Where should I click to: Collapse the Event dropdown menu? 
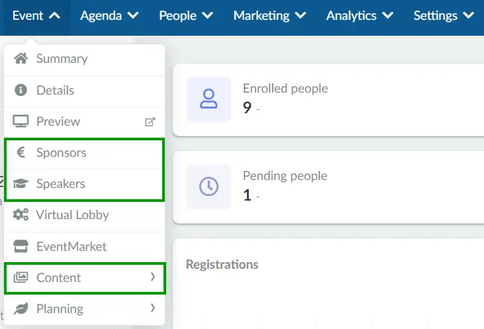pos(36,15)
